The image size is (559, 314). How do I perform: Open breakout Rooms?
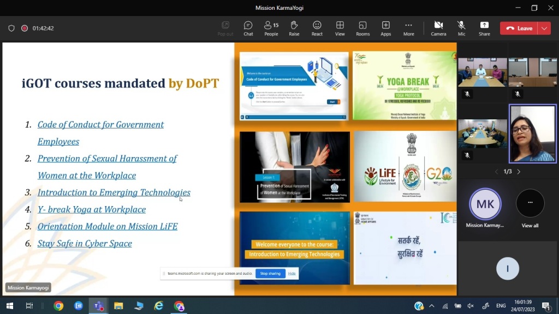pyautogui.click(x=362, y=28)
